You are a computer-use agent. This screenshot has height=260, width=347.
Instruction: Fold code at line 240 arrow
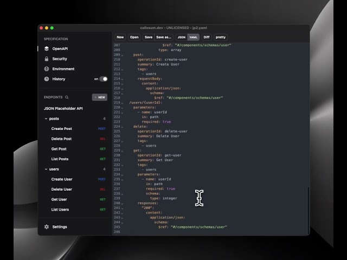coord(122,204)
